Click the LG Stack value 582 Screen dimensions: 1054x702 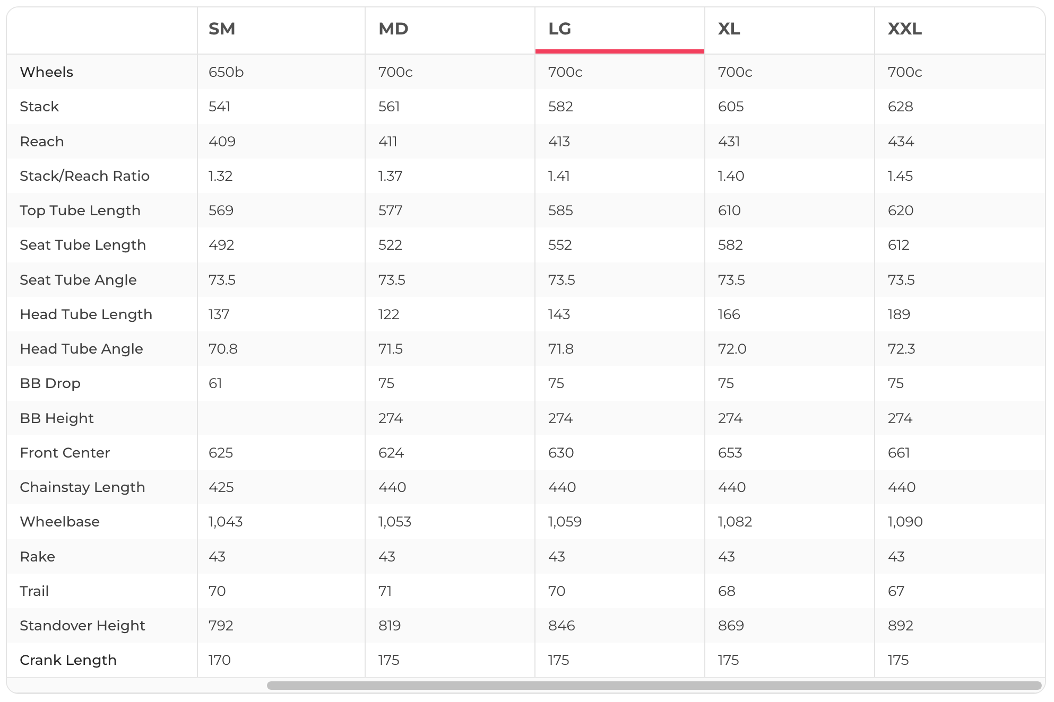pos(560,107)
